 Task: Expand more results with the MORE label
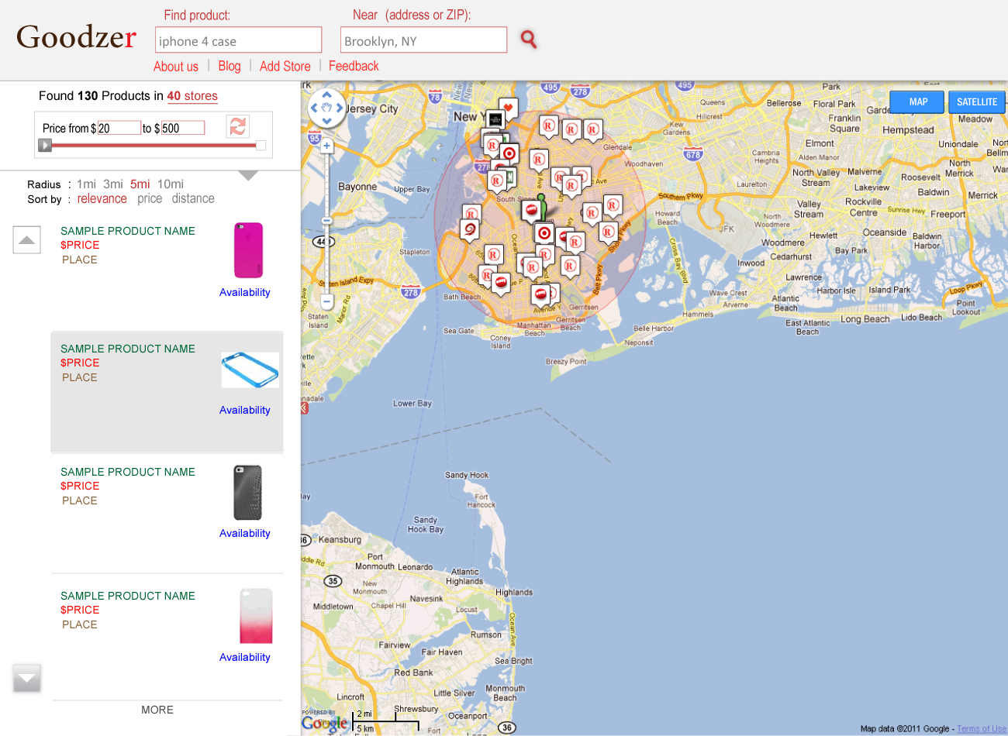pos(157,710)
